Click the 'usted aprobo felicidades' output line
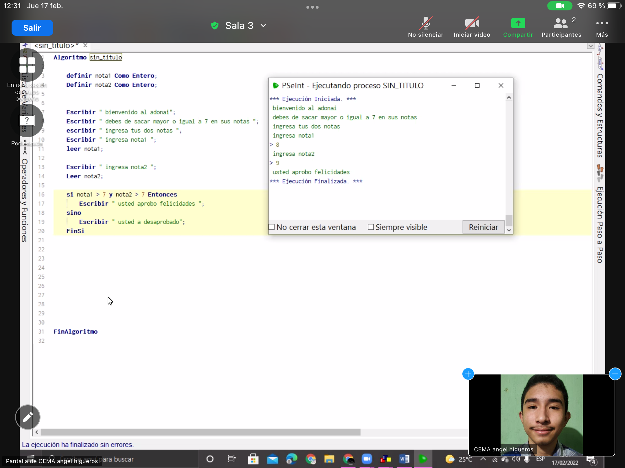 click(x=311, y=172)
